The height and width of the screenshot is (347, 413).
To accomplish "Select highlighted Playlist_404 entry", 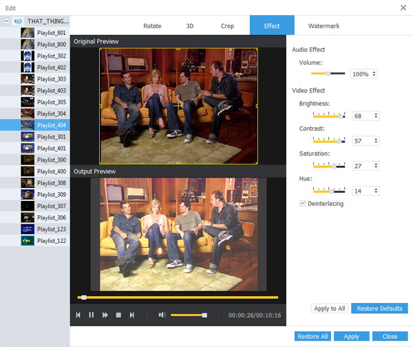I will (35, 125).
